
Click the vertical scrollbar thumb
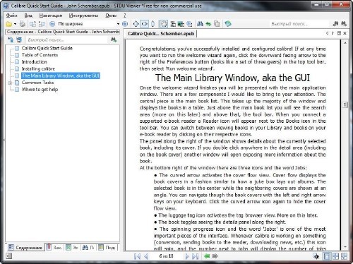click(345, 104)
